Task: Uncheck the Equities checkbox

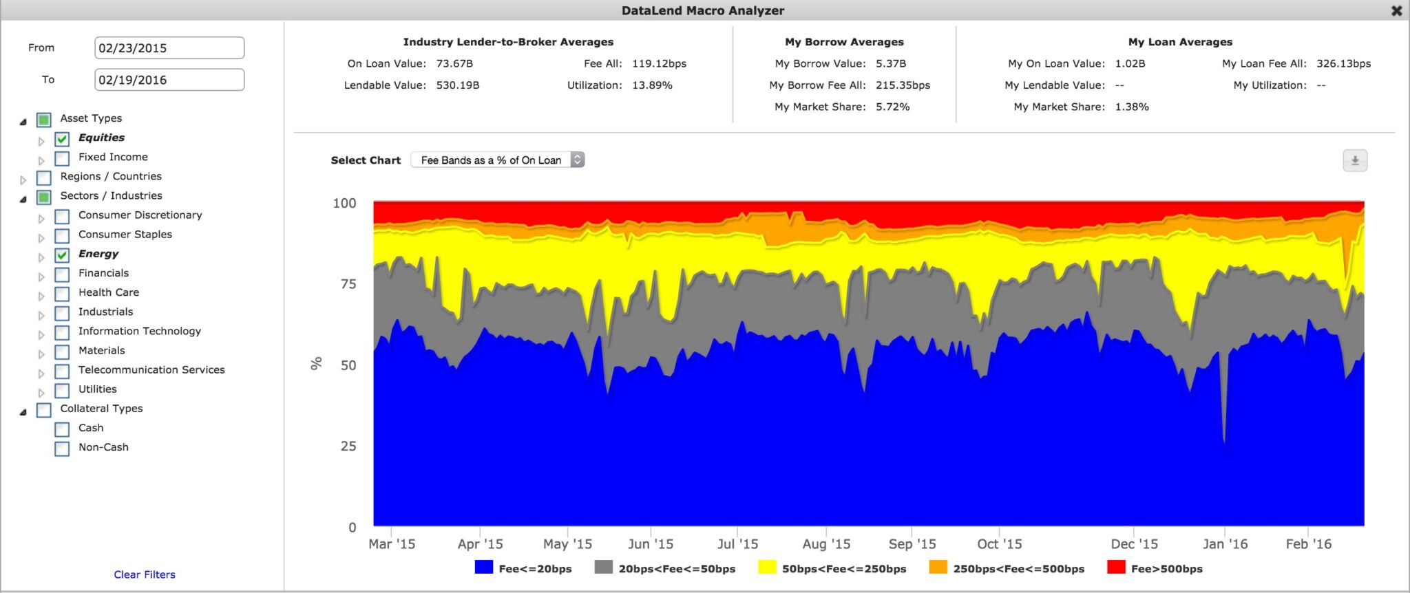Action: 62,139
